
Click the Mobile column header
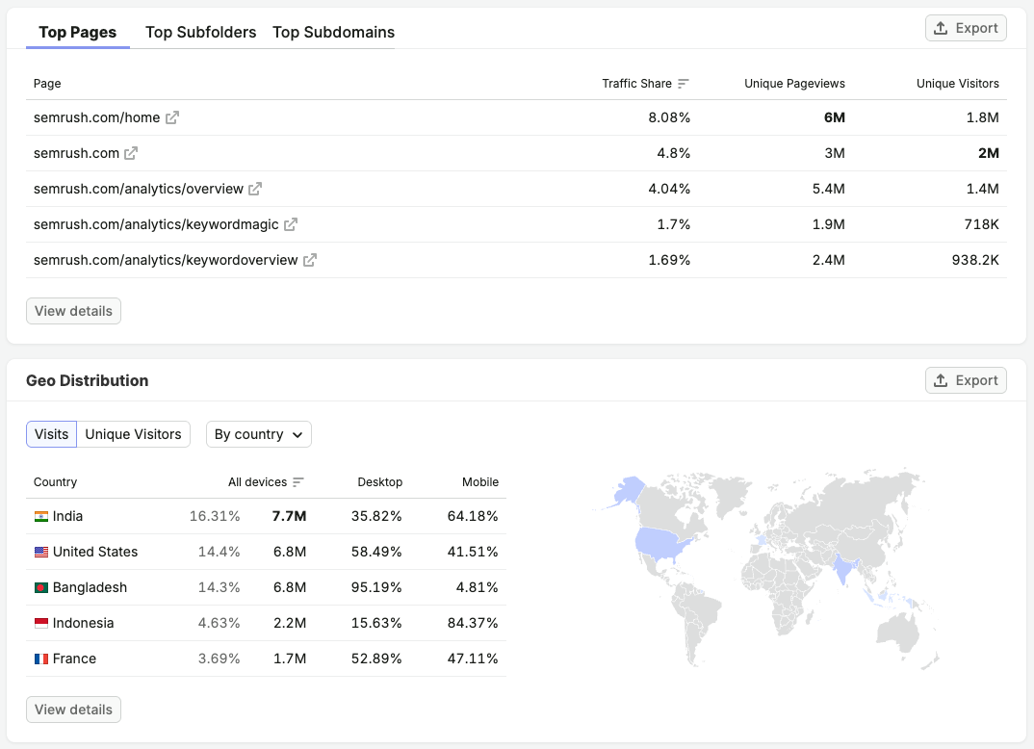[x=480, y=482]
